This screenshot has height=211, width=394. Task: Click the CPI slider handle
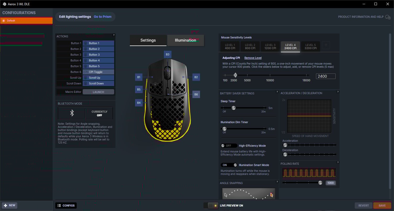coord(235,75)
